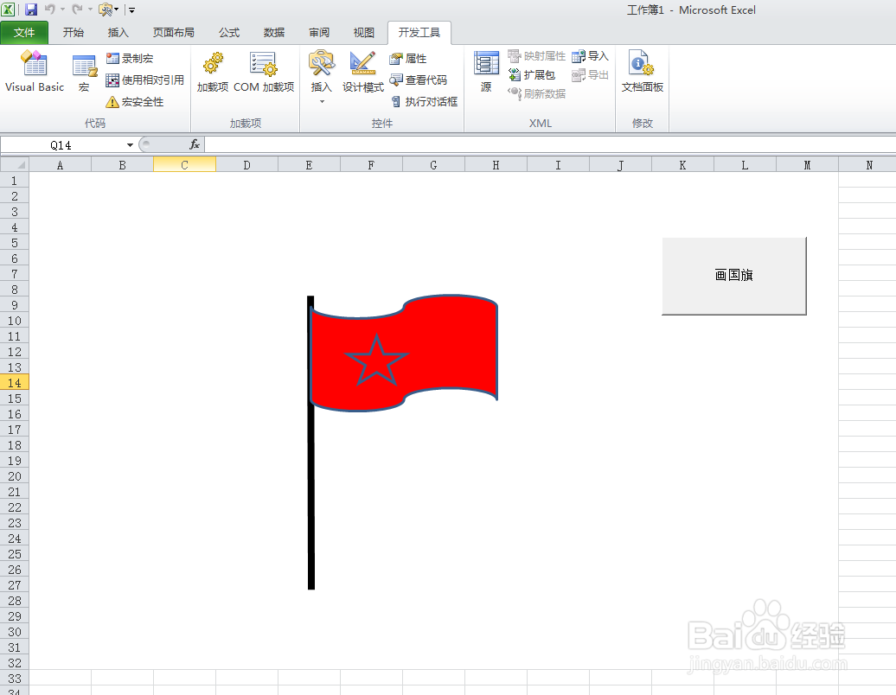Open the Undo history dropdown arrow
This screenshot has width=896, height=695.
62,10
